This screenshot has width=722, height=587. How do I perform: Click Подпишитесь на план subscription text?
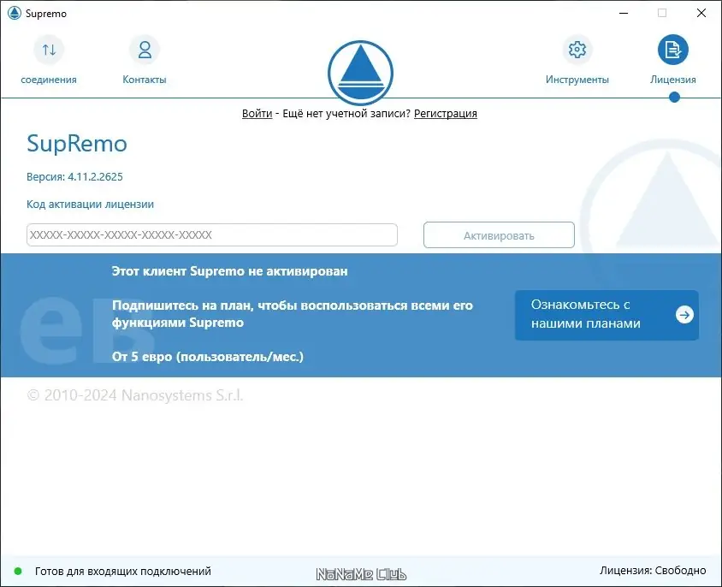coord(293,314)
